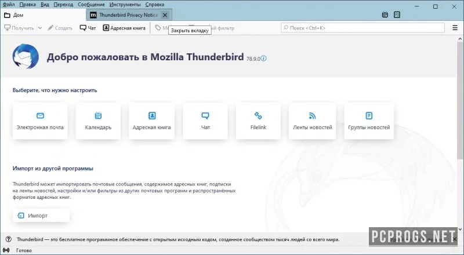Click the version info icon near 78.9.0
This screenshot has height=255, width=464.
[264, 59]
